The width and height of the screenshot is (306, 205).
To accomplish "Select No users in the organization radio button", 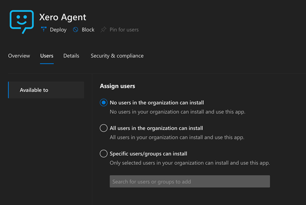I will 104,103.
